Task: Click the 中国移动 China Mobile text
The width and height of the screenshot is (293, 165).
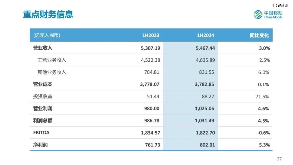Action: (273, 15)
